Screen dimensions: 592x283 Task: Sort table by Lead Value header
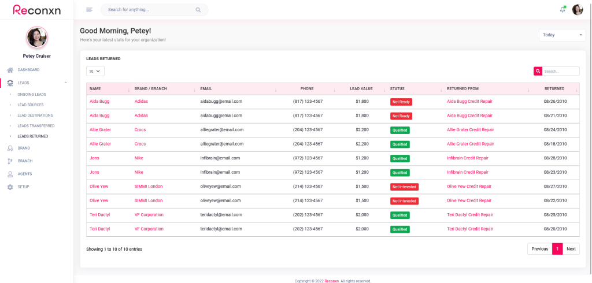(x=361, y=89)
